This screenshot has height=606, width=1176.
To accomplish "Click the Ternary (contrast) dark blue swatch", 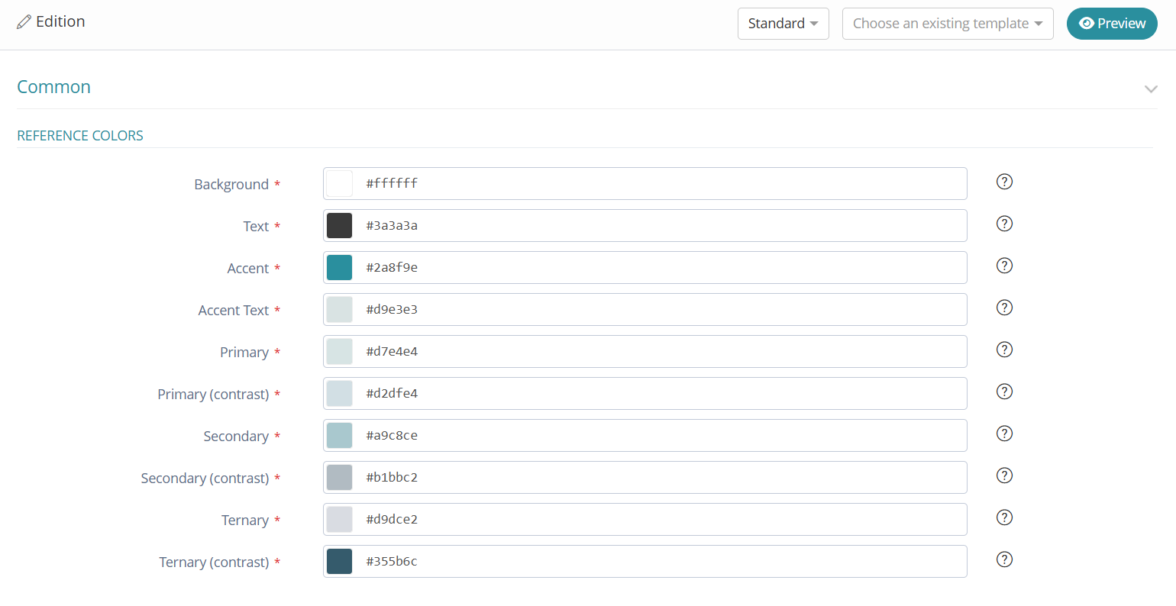I will (339, 562).
